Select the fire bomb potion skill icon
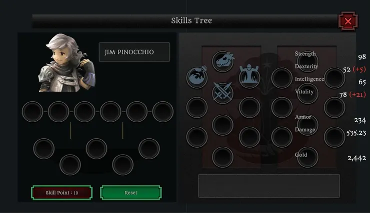This screenshot has height=213, width=370. [x=197, y=77]
